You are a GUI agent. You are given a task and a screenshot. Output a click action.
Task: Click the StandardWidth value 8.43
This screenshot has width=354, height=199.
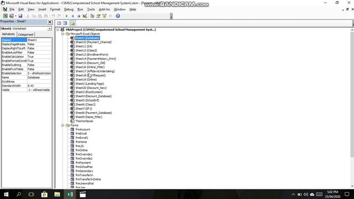(39, 86)
